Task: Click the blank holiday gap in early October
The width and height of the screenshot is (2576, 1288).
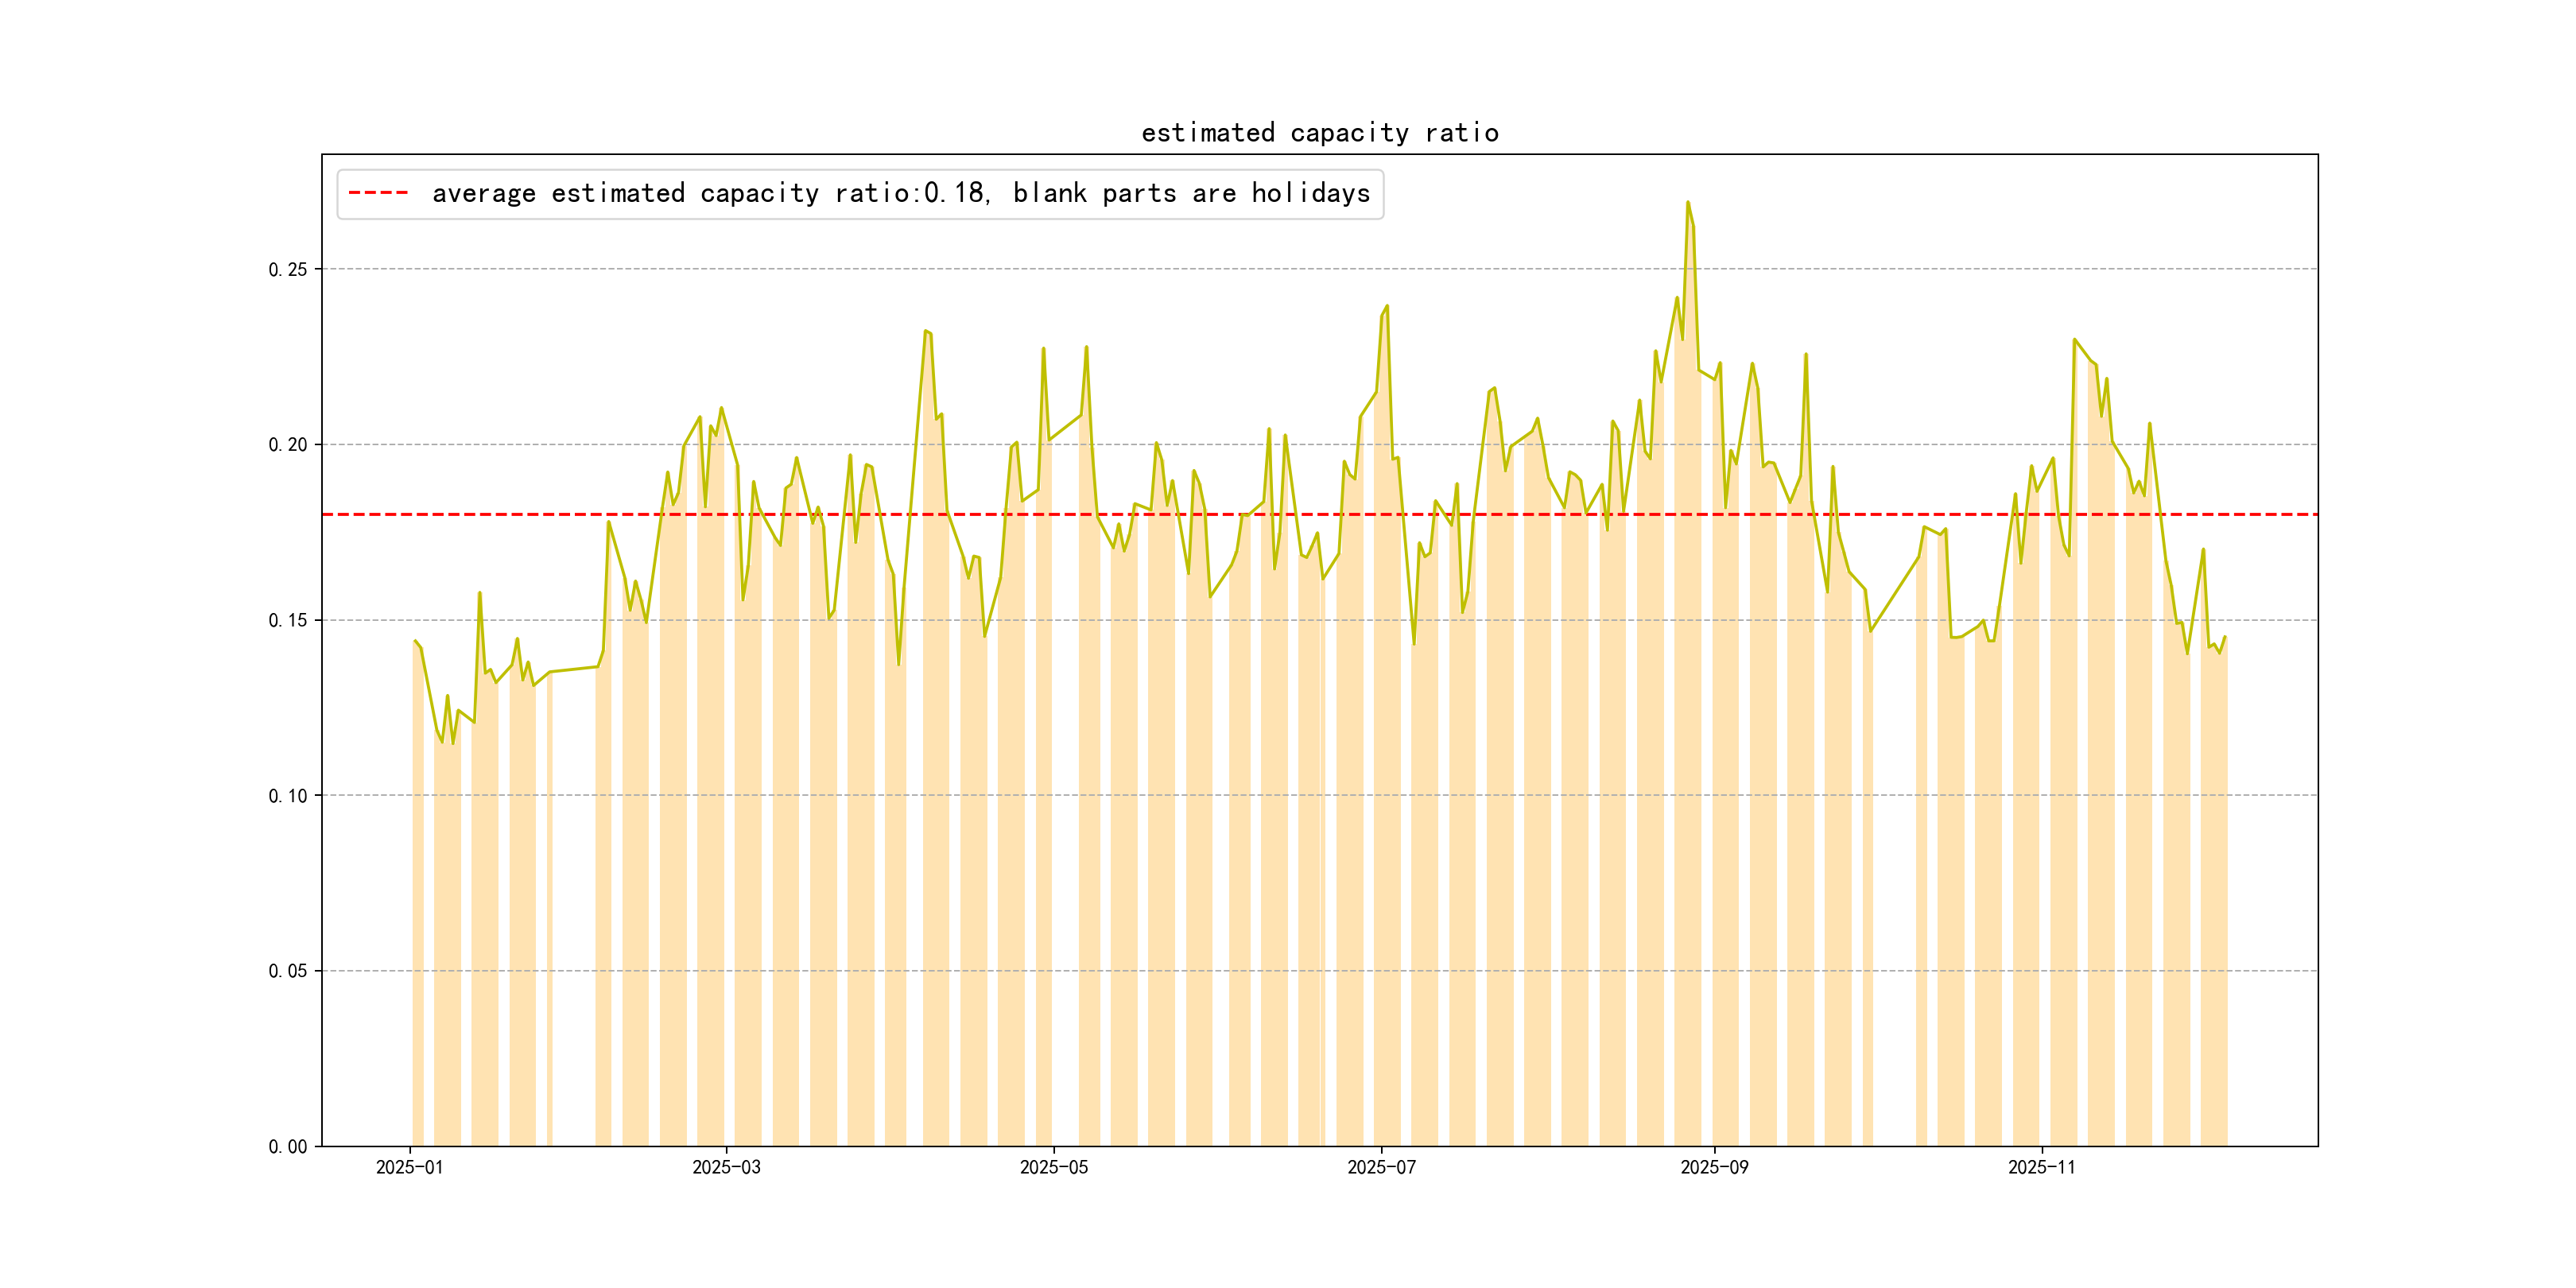Action: [1894, 900]
